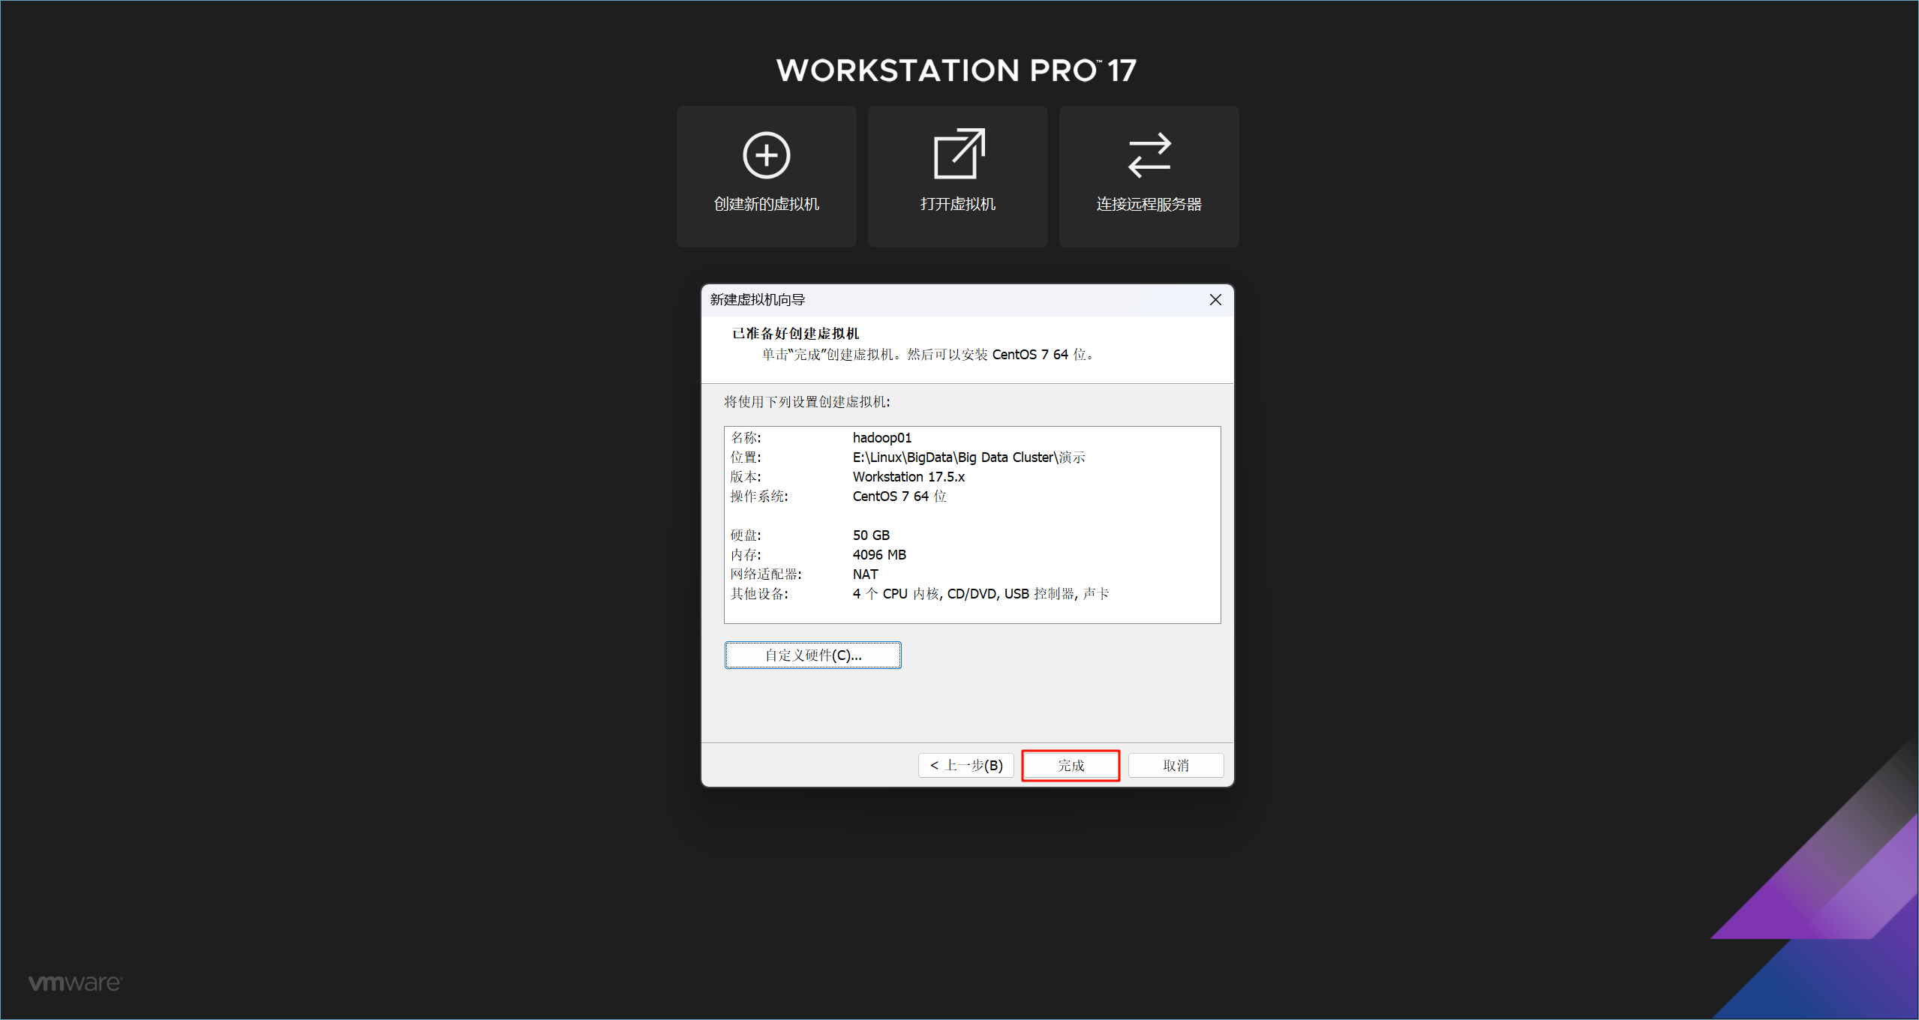Click the hadoop01 name value in settings list
1919x1020 pixels.
coord(881,438)
